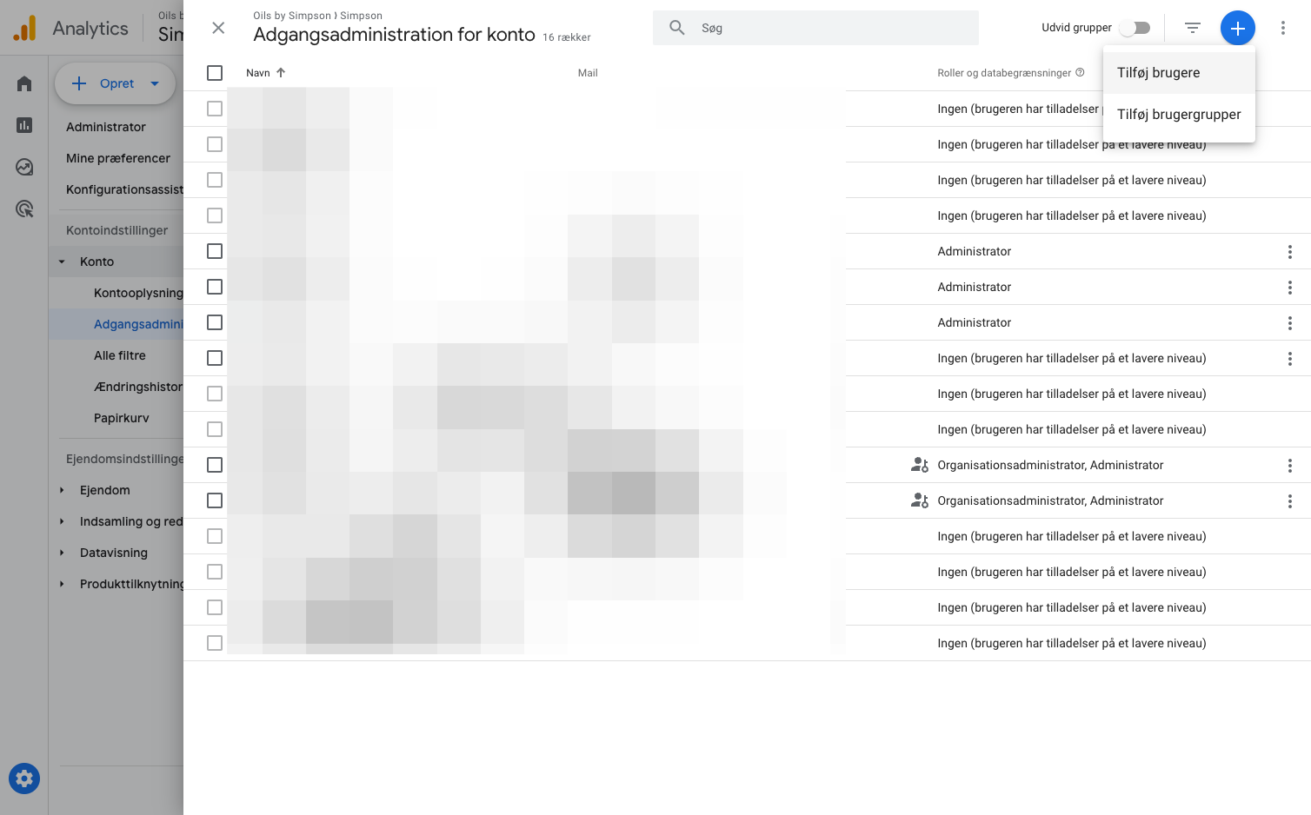Go to the Home icon in sidebar

pos(24,83)
